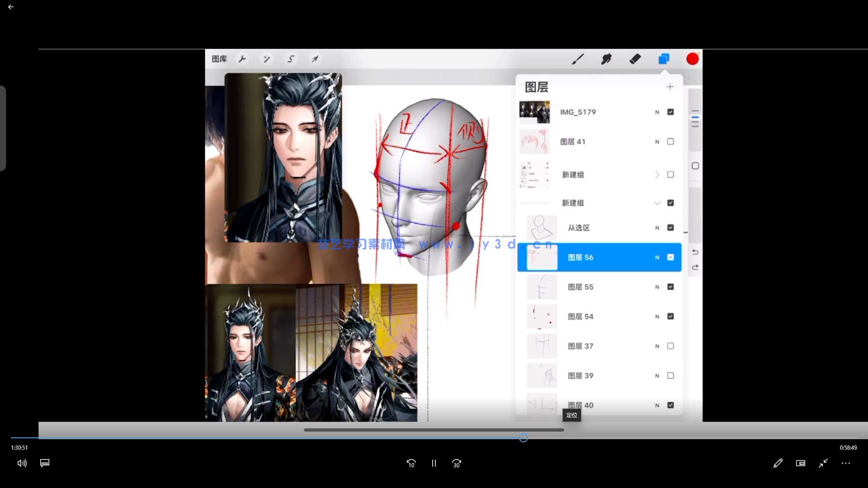This screenshot has height=488, width=868.
Task: Collapse the open 新建组 group
Action: [x=657, y=203]
